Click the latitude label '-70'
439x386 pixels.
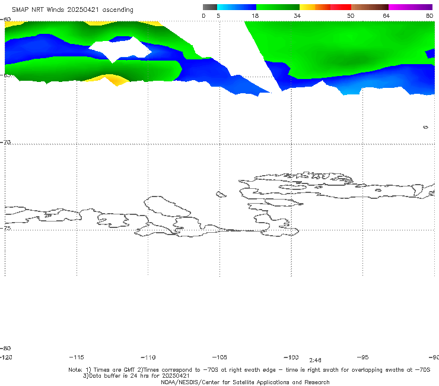point(5,143)
